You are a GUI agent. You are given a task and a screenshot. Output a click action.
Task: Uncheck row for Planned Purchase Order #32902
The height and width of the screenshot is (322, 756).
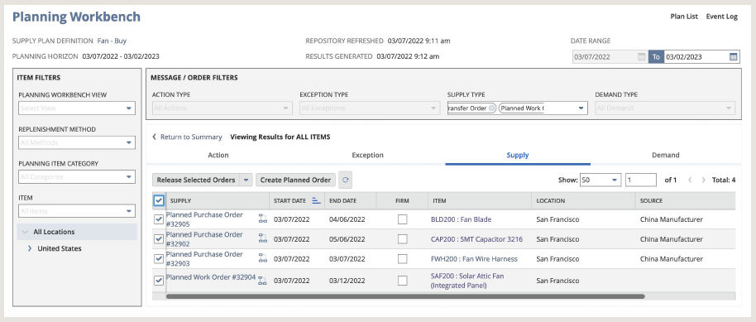coord(159,239)
